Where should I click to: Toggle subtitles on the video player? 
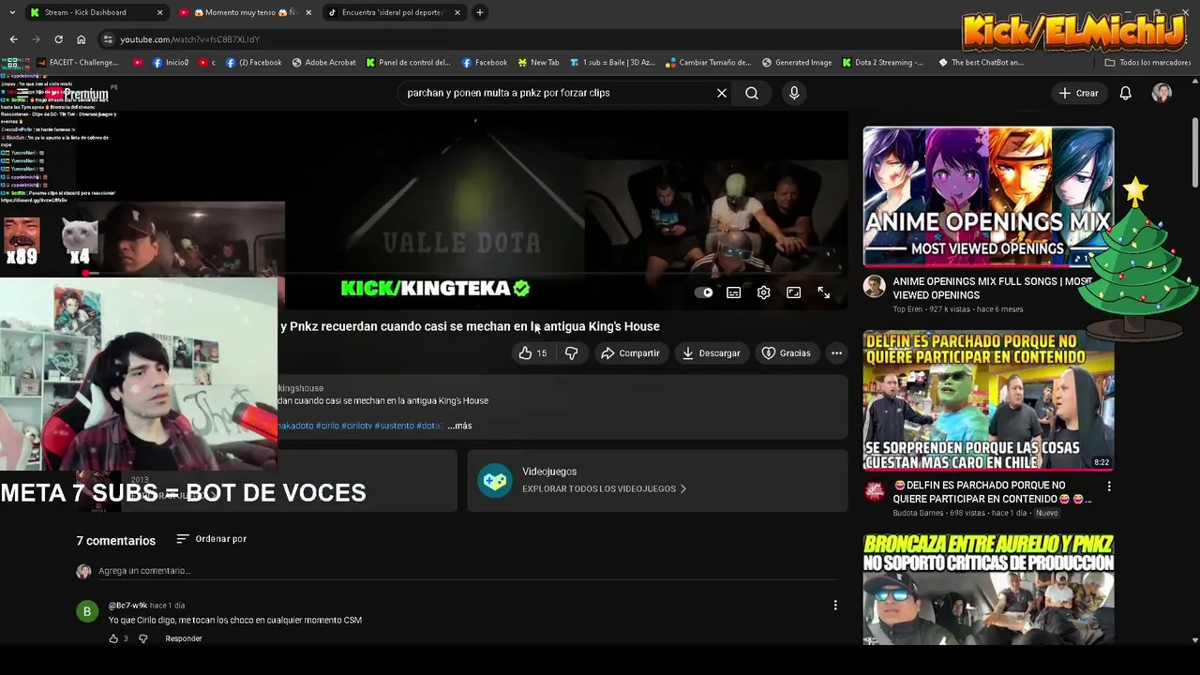point(734,292)
